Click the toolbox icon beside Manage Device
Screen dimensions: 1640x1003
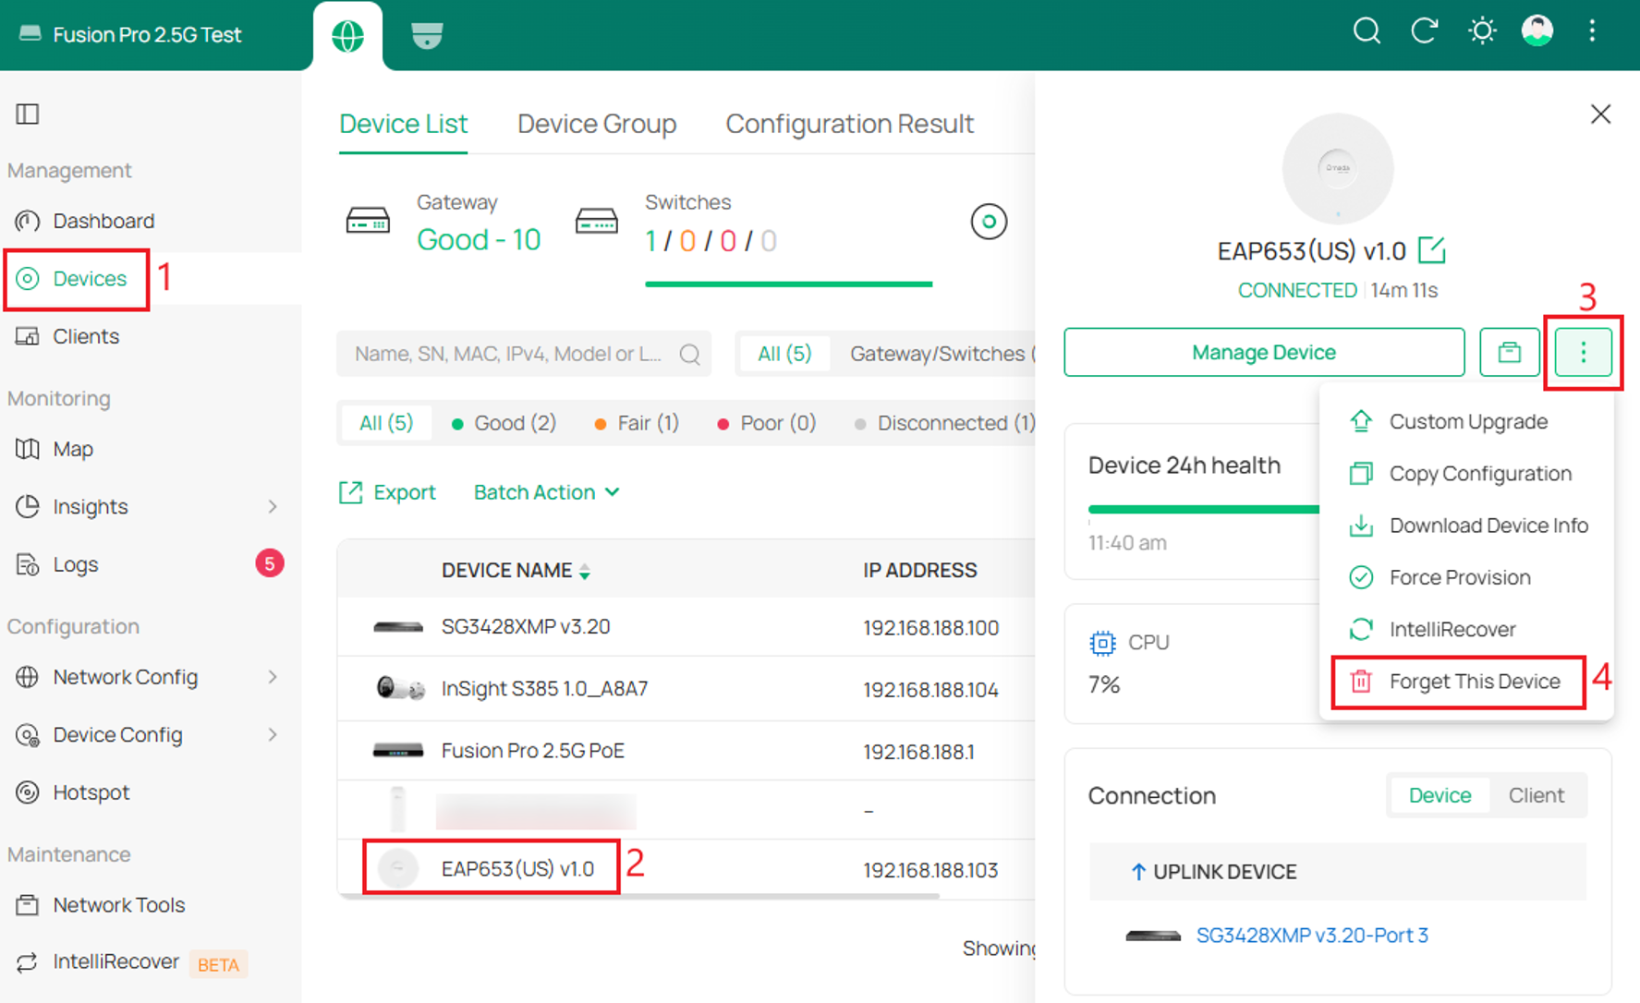pos(1509,352)
